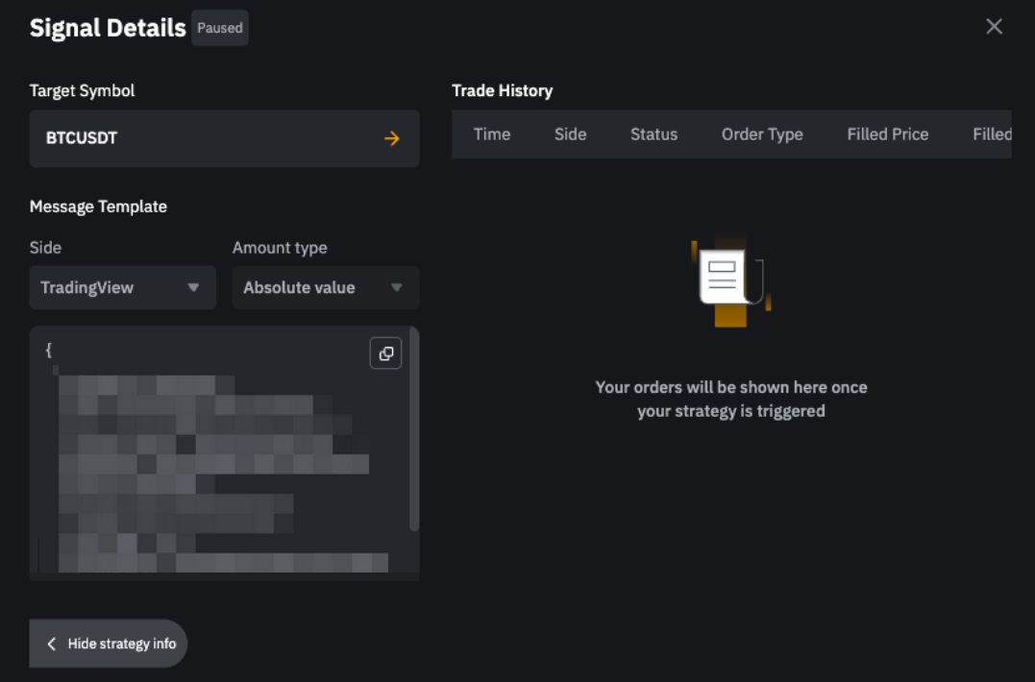This screenshot has height=682, width=1035.
Task: Click the Status column header
Action: pos(653,134)
